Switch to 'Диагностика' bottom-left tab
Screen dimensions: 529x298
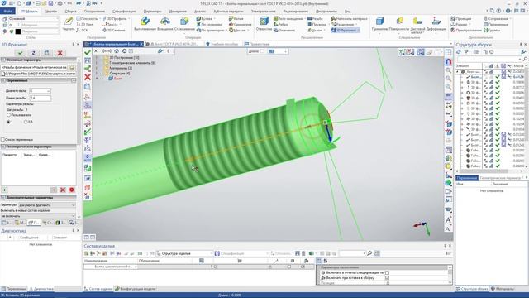(41, 289)
